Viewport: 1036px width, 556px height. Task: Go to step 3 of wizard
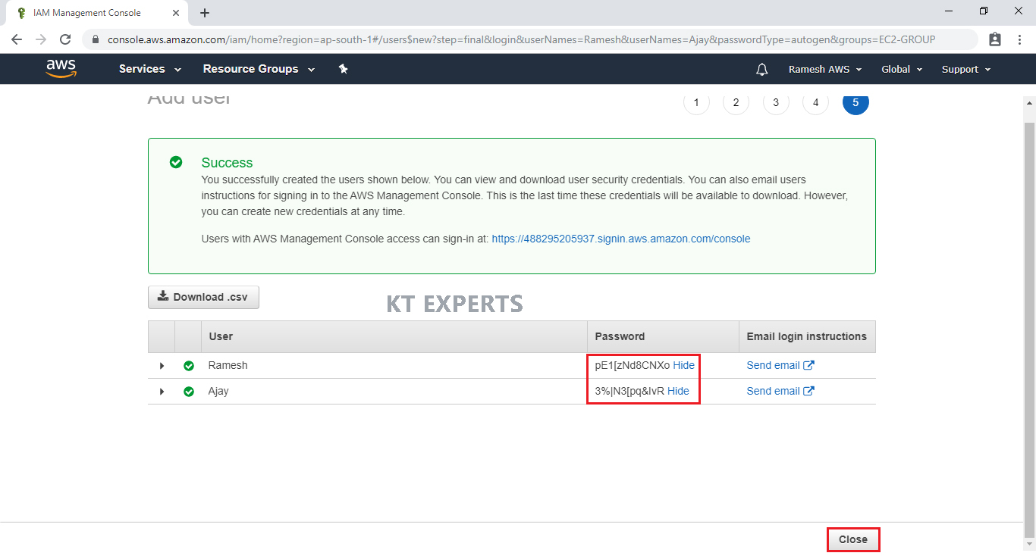pos(776,102)
